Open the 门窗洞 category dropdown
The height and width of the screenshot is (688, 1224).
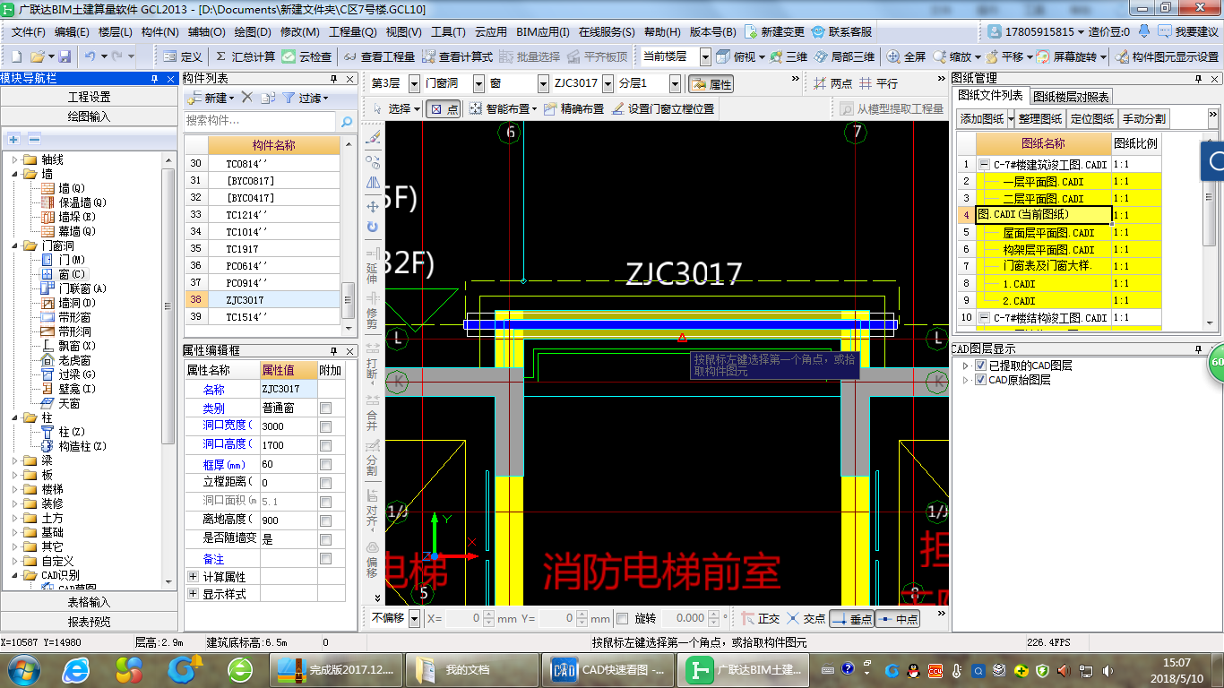click(x=478, y=83)
